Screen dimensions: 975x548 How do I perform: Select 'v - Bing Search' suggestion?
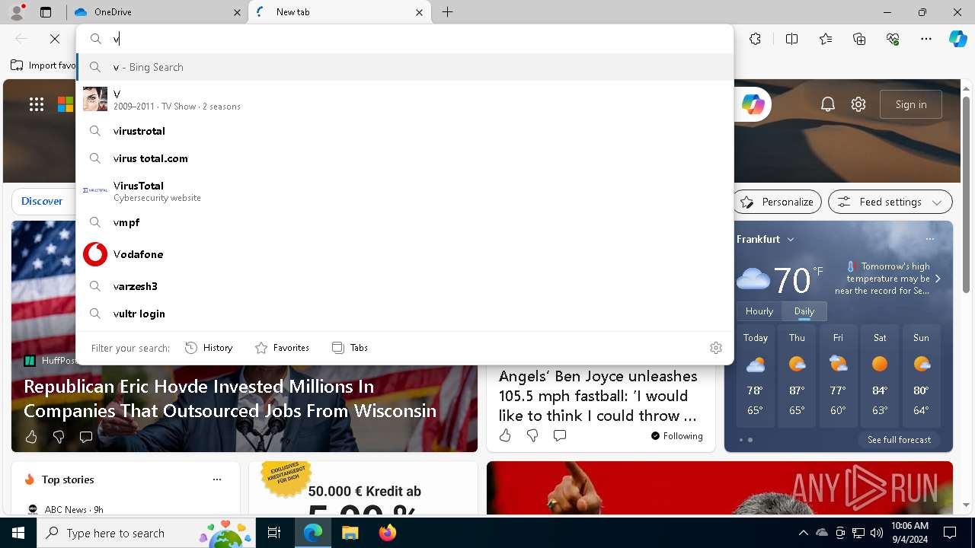[405, 67]
